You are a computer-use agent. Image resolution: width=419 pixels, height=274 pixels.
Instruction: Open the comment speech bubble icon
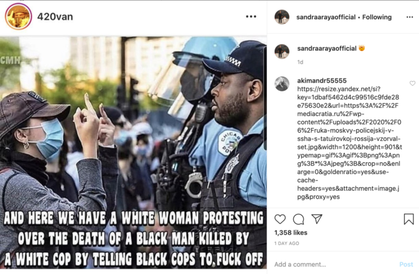(298, 219)
